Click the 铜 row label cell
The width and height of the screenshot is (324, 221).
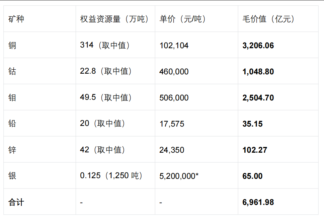click(x=12, y=45)
